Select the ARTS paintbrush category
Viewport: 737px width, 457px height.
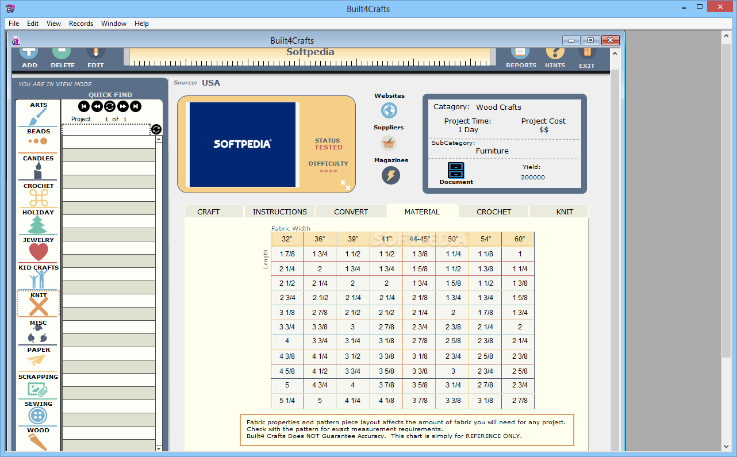point(39,117)
